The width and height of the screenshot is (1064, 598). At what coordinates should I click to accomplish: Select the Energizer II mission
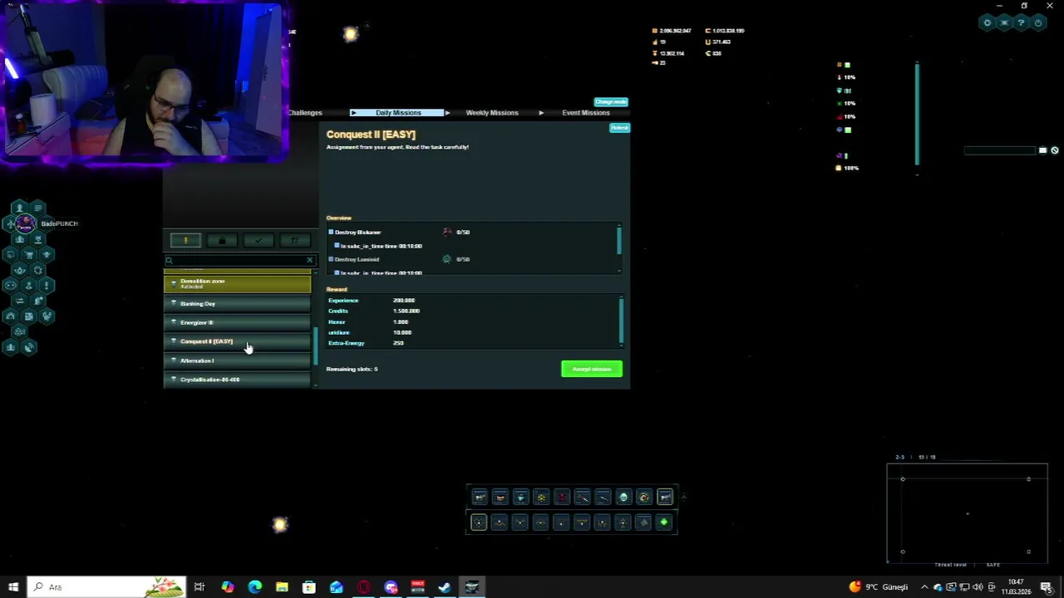click(x=238, y=322)
